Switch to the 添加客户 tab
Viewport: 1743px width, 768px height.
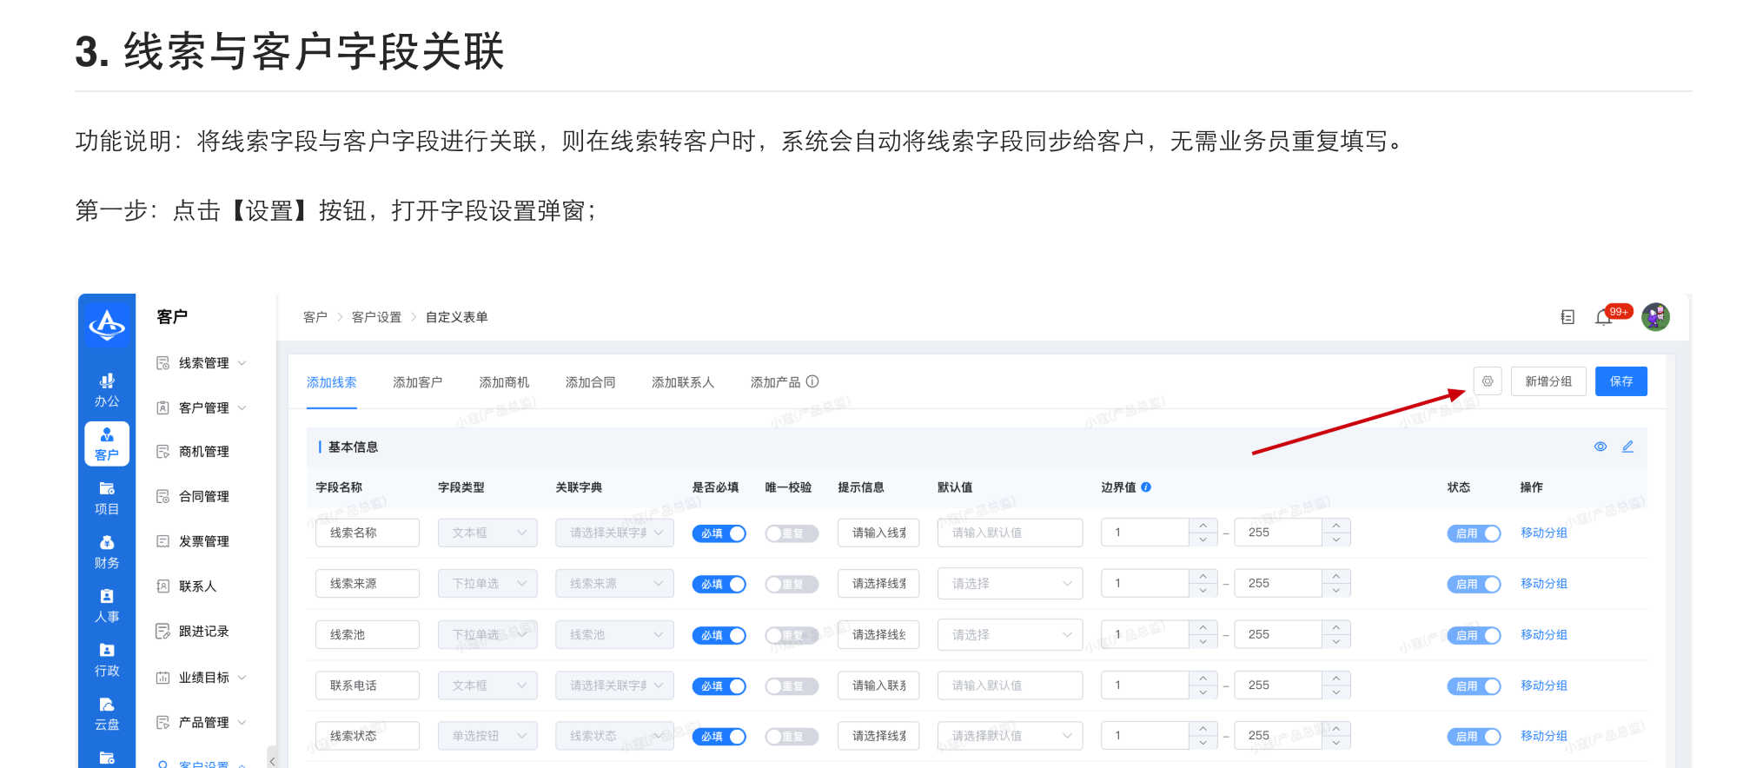(417, 382)
